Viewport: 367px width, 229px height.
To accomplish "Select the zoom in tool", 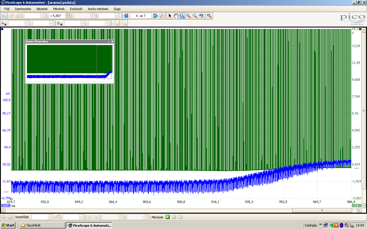I will click(x=189, y=16).
